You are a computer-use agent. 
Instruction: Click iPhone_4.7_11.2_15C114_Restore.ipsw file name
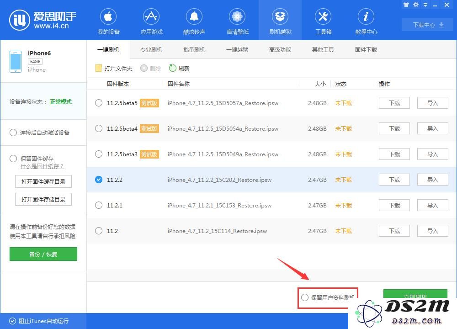[217, 231]
